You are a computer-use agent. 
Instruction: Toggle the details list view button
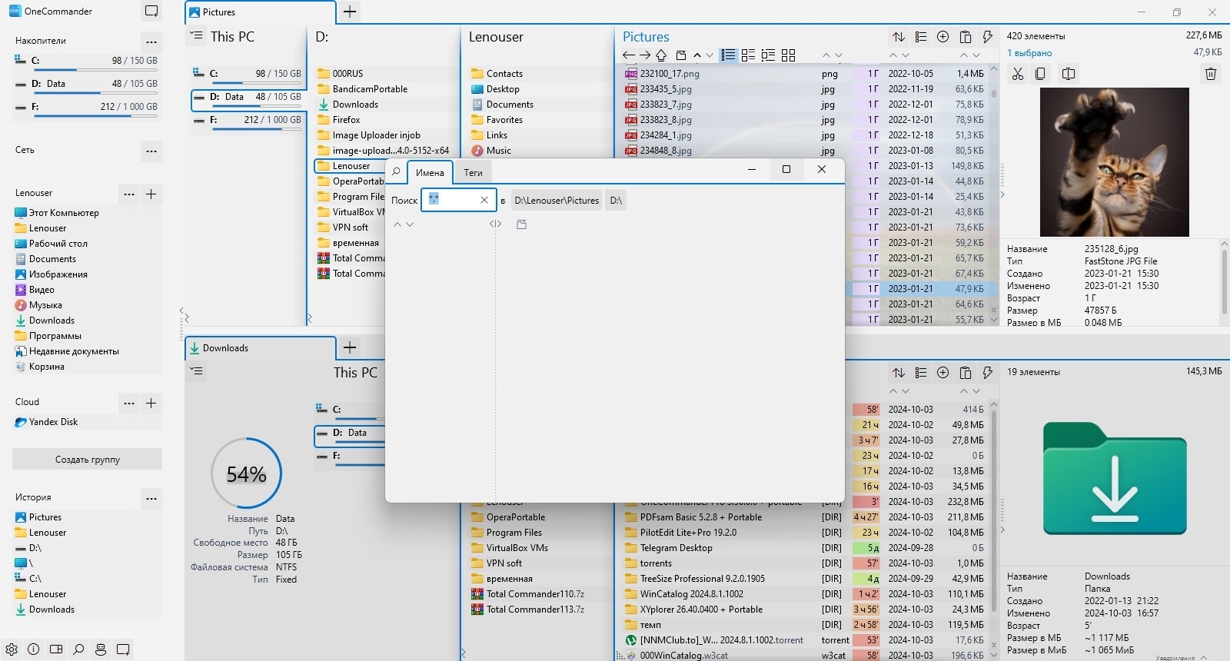point(728,55)
